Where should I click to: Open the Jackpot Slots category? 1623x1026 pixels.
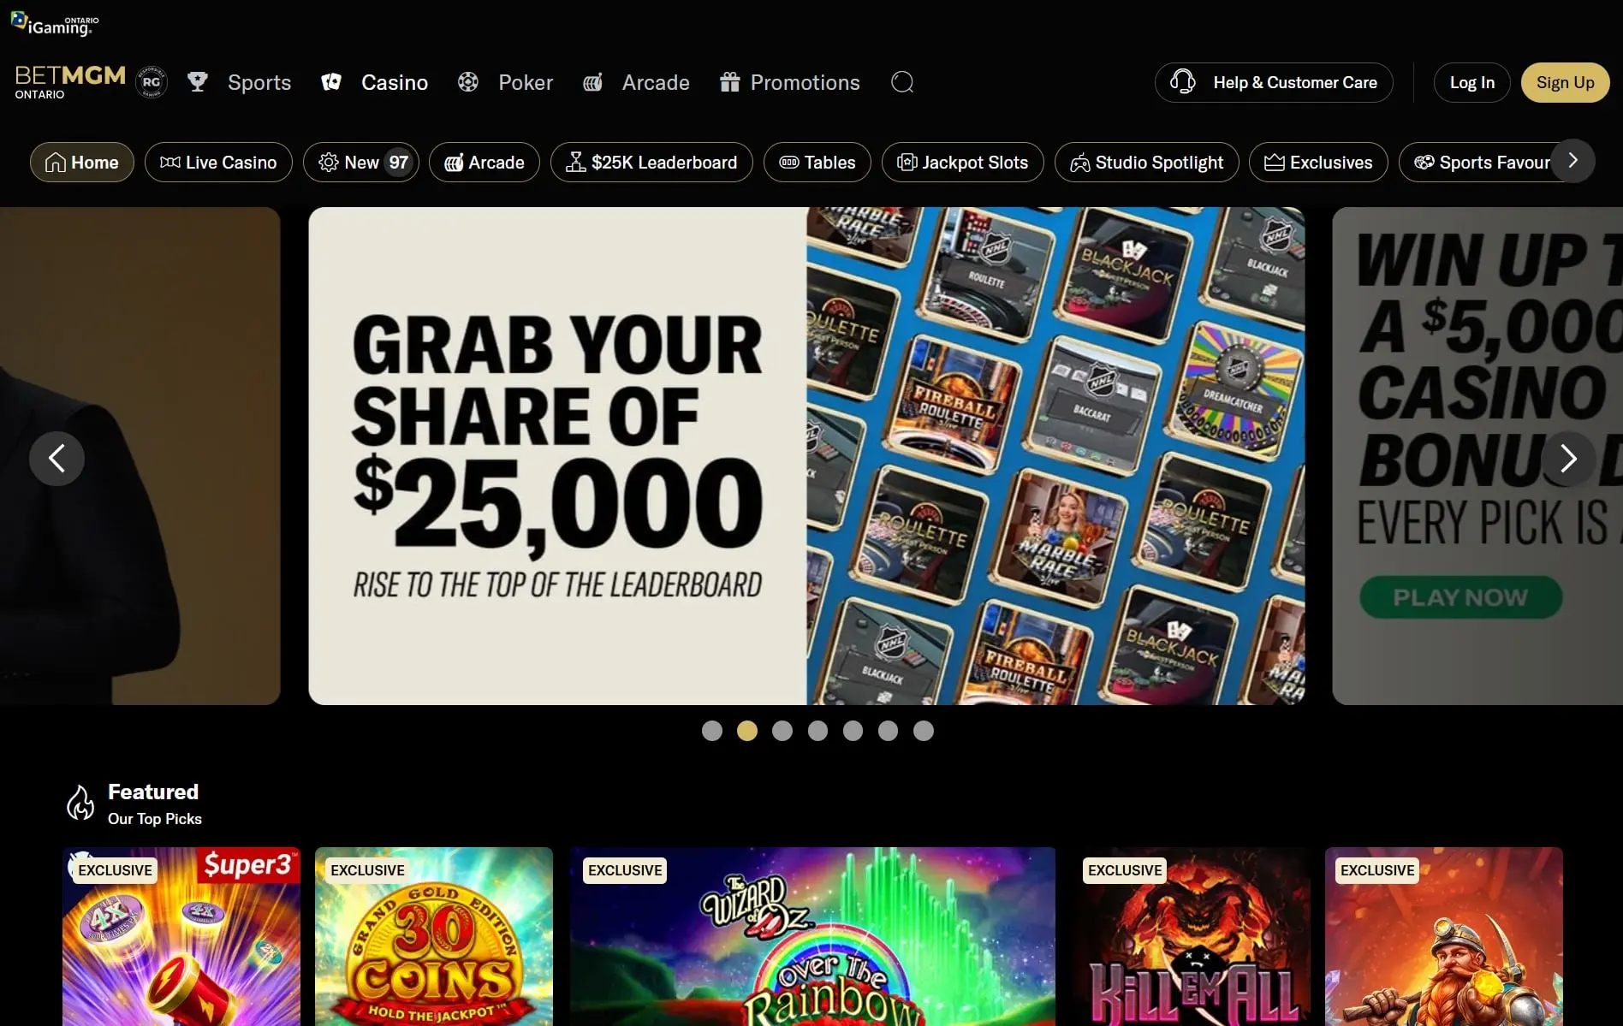click(962, 162)
